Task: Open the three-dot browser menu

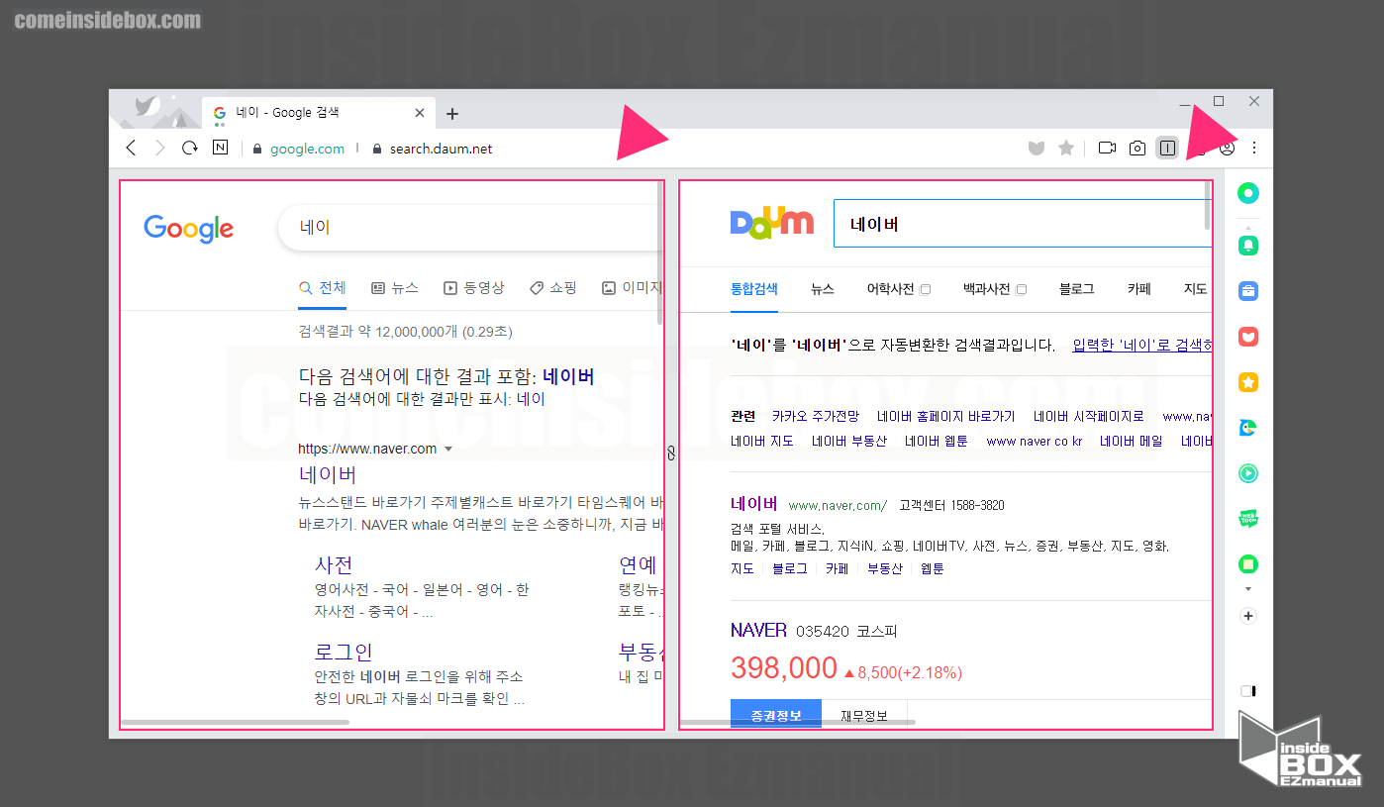Action: (x=1254, y=149)
